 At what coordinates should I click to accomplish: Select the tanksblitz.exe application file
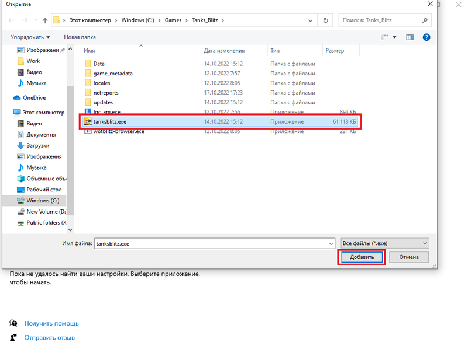point(221,121)
